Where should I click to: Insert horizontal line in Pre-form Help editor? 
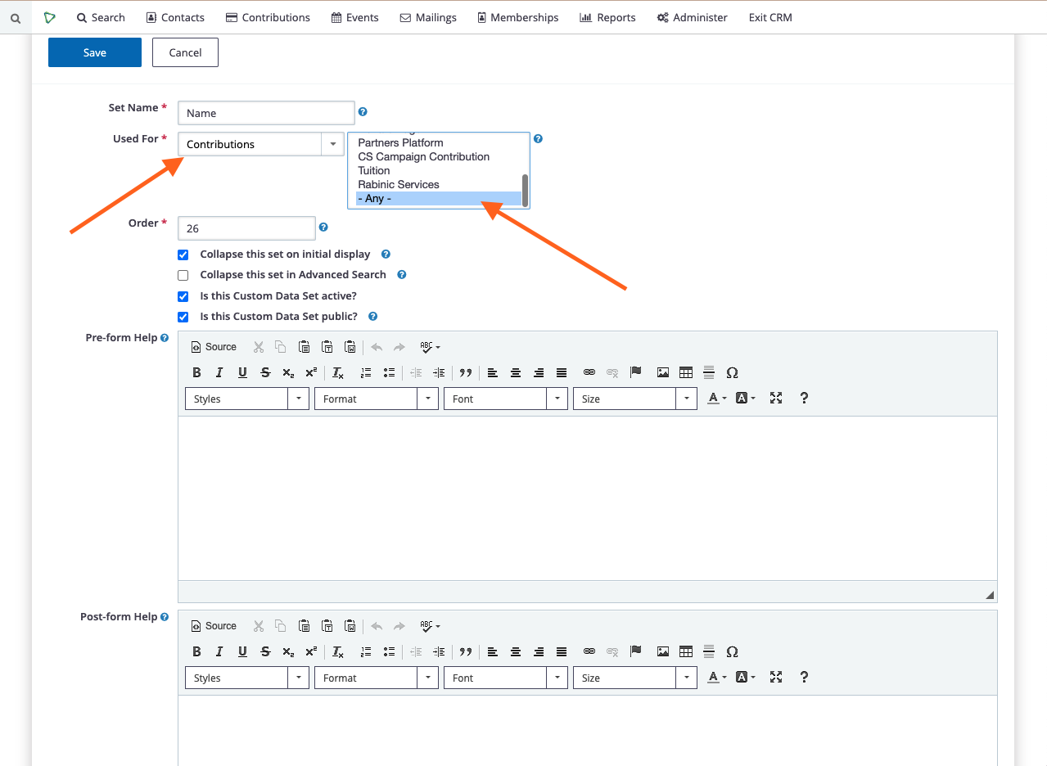(x=709, y=372)
